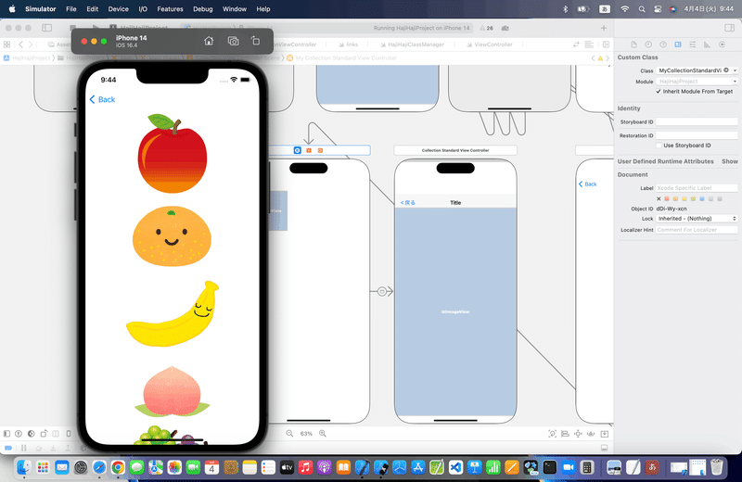Switch to the ViewController tab
This screenshot has width=742, height=482.
[x=489, y=44]
